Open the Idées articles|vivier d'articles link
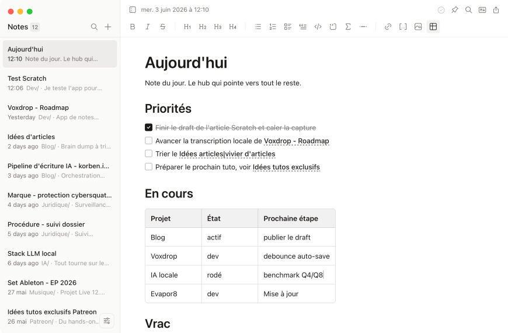Viewport: 508px width, 333px height. [x=227, y=154]
